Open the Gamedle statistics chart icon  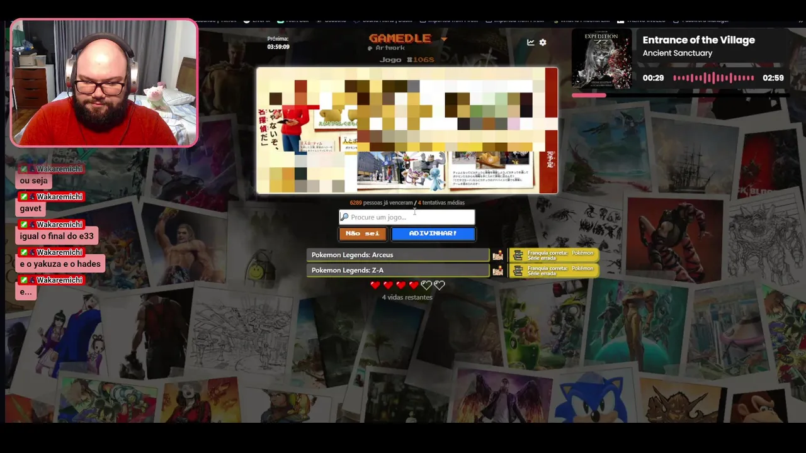[531, 42]
